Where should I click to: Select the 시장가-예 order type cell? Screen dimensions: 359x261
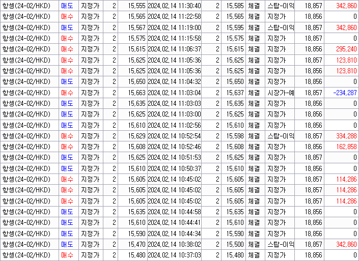pos(281,93)
